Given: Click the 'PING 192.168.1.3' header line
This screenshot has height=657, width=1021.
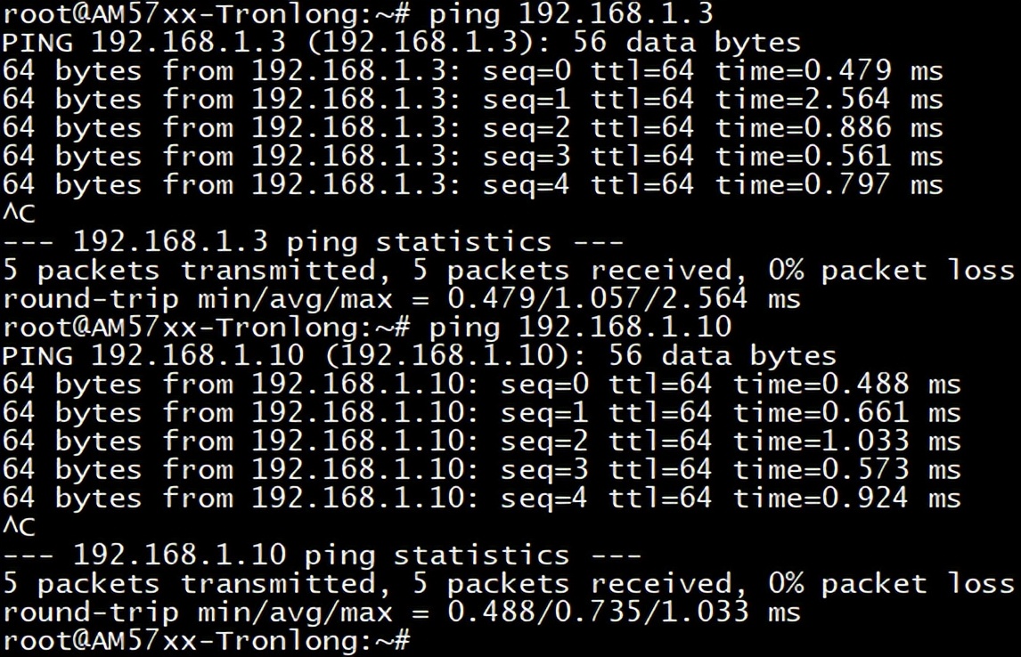Looking at the screenshot, I should [401, 43].
